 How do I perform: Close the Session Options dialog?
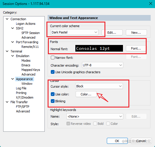click(x=151, y=4)
